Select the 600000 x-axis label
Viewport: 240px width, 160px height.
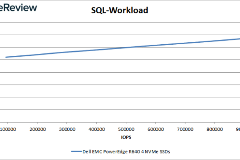point(155,129)
